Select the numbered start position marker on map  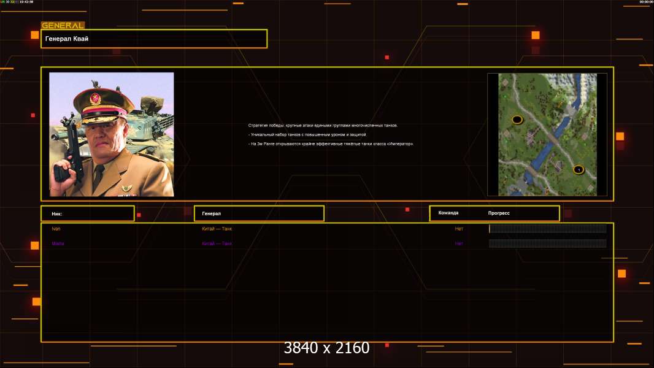point(578,170)
